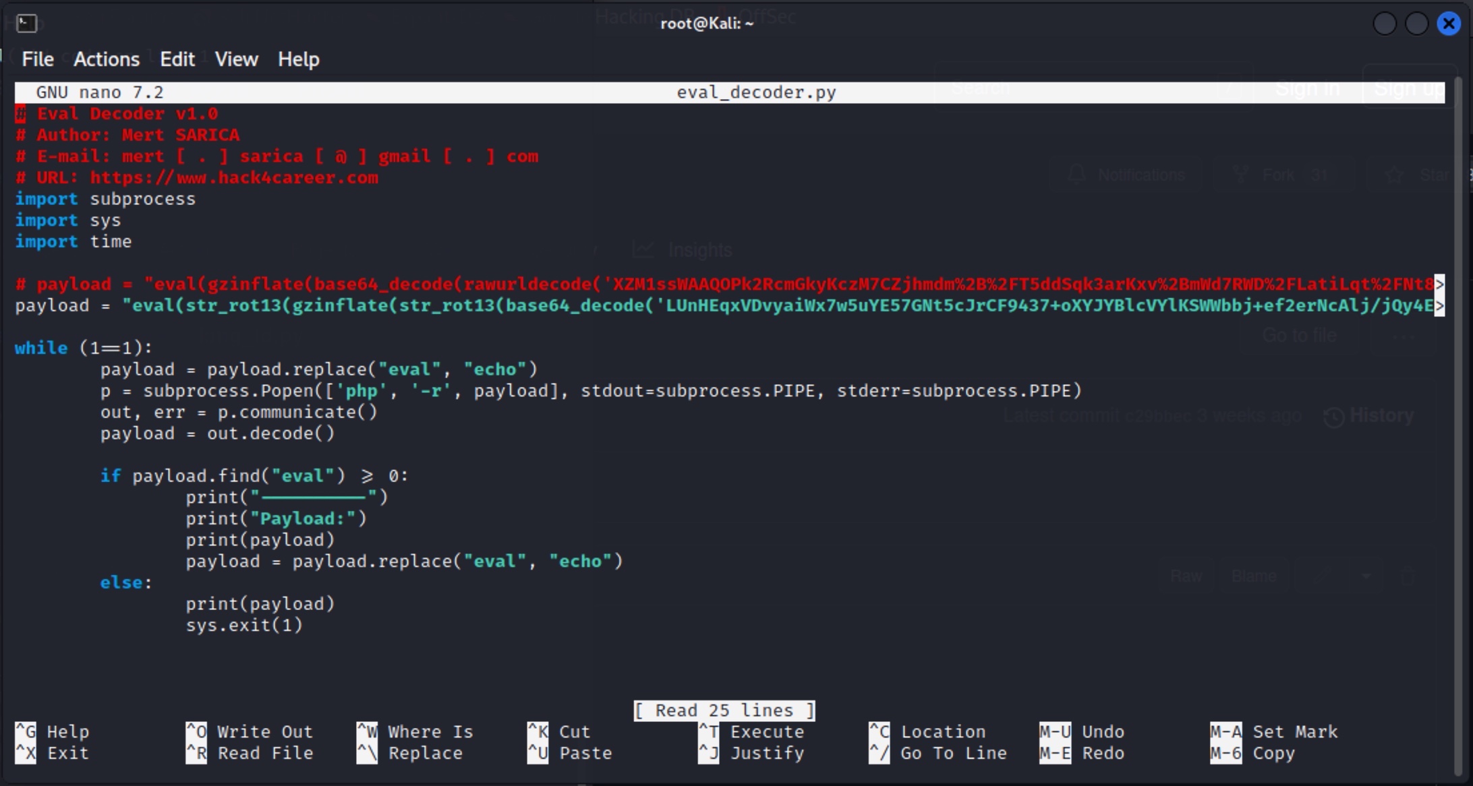The width and height of the screenshot is (1473, 786).
Task: Click the eval_decoder.py filename in the nano header
Action: [756, 92]
